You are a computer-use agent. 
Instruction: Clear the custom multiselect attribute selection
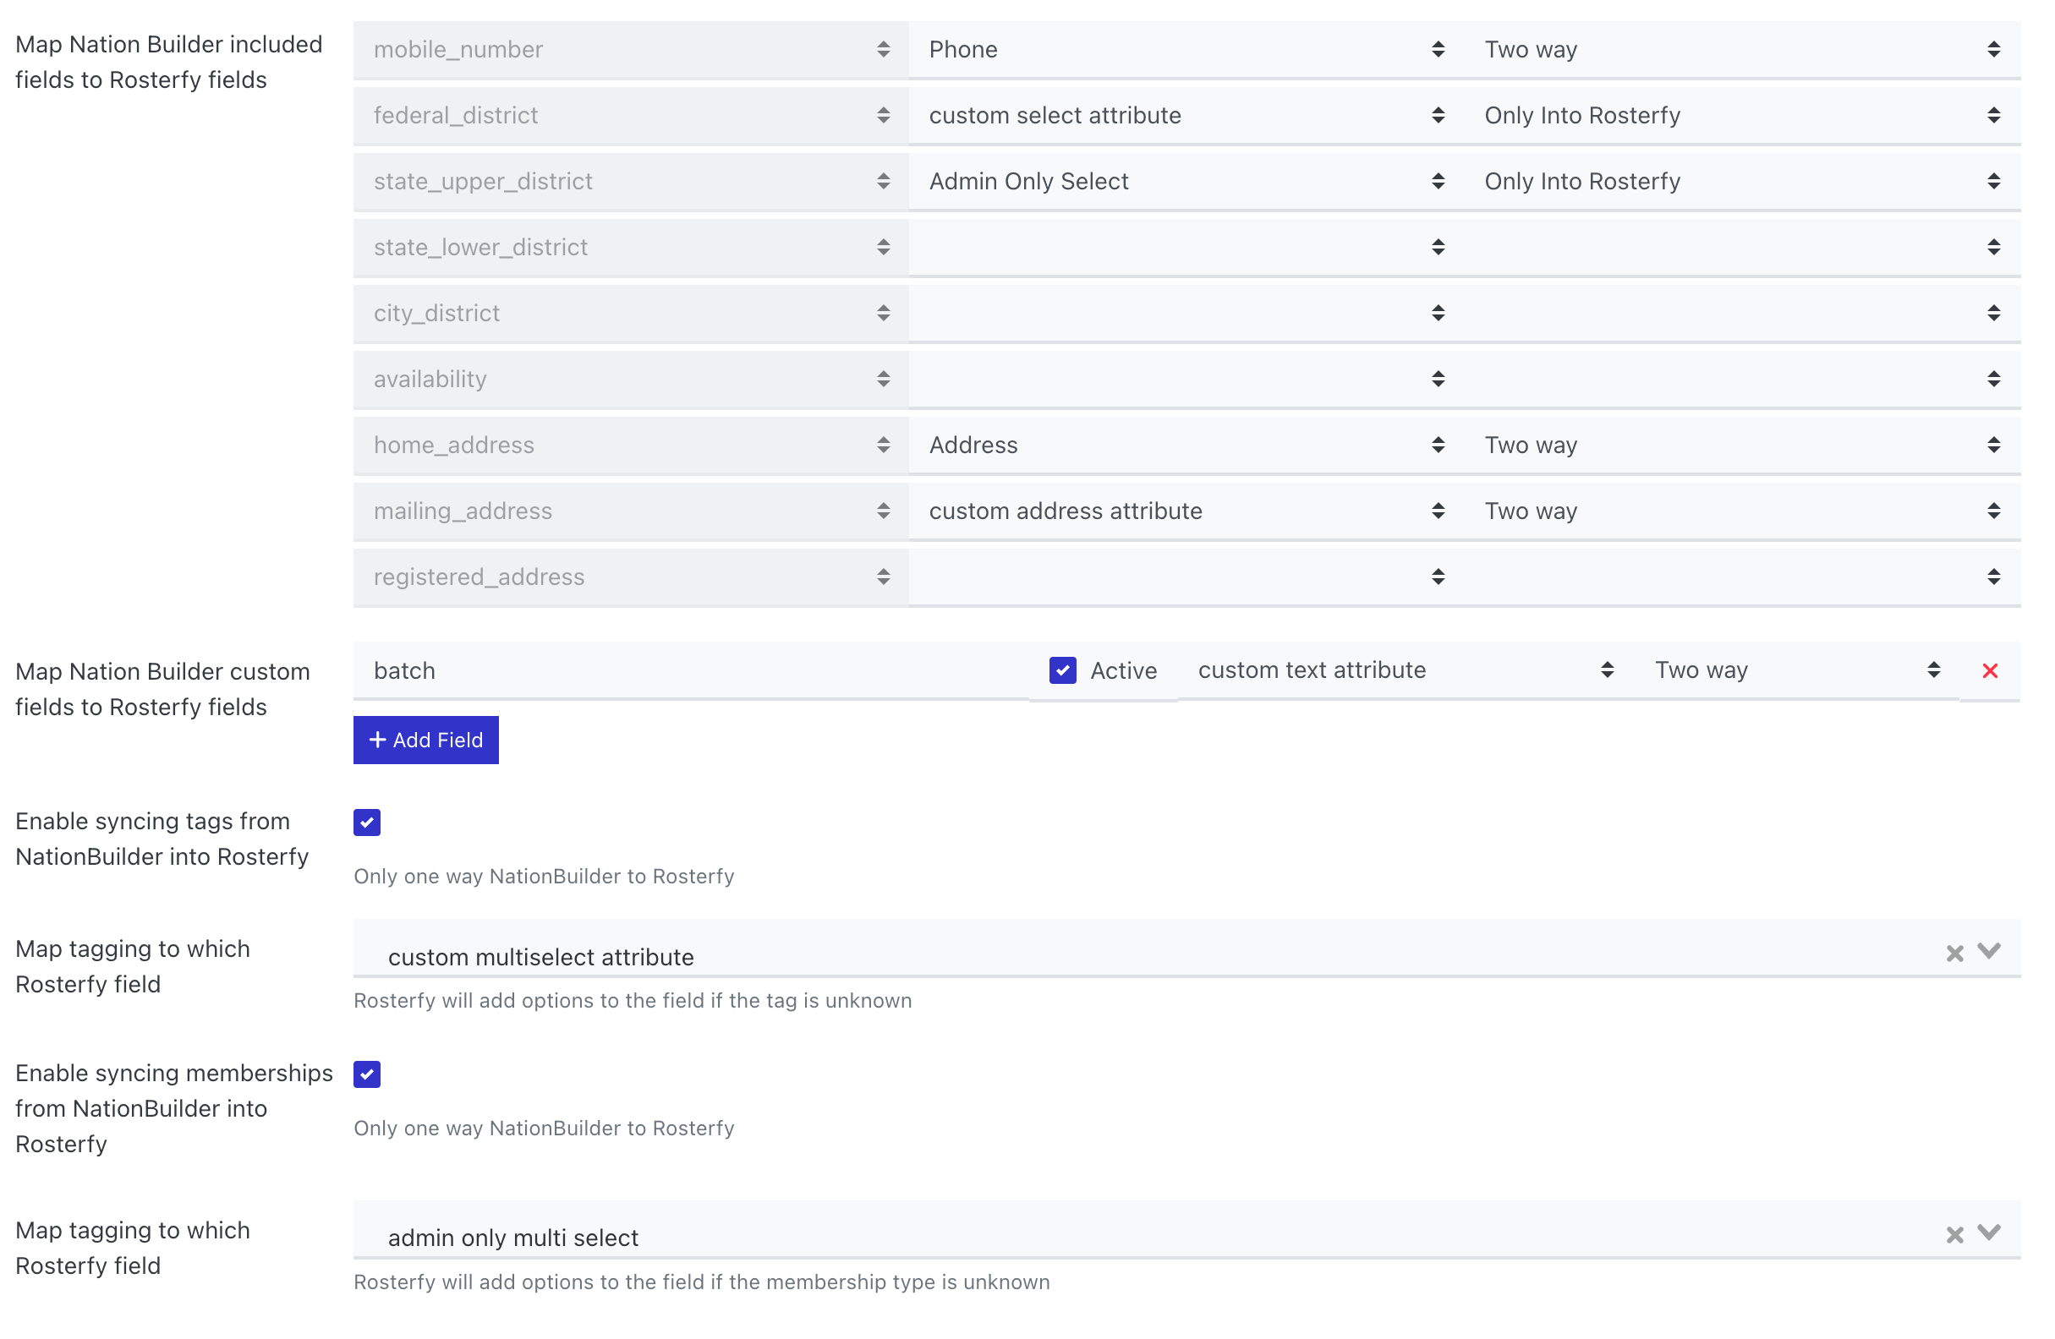(1954, 953)
